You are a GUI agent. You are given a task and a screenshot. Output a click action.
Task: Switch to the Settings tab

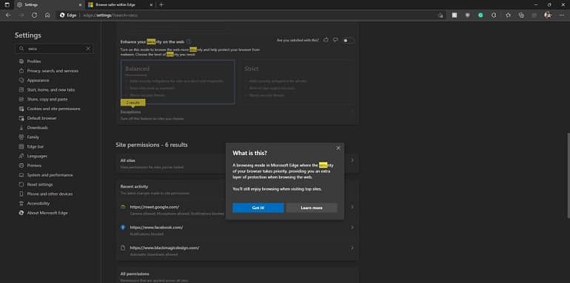tap(49, 4)
